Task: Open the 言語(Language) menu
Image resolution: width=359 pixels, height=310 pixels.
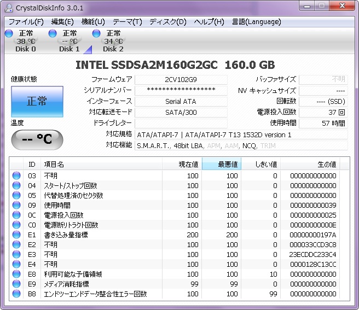Action: pyautogui.click(x=256, y=22)
